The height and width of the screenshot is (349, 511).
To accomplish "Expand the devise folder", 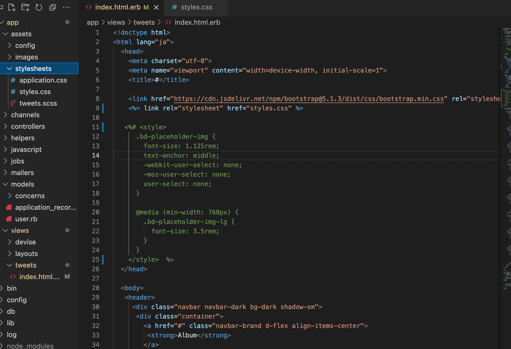I will (9, 242).
